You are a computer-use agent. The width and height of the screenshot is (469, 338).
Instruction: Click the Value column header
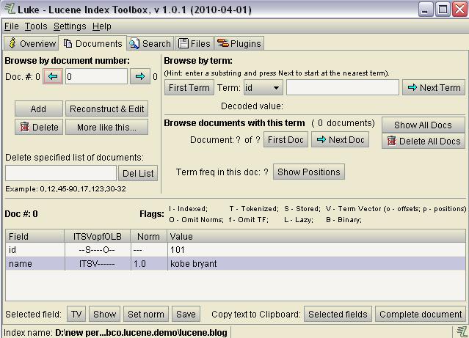click(316, 236)
